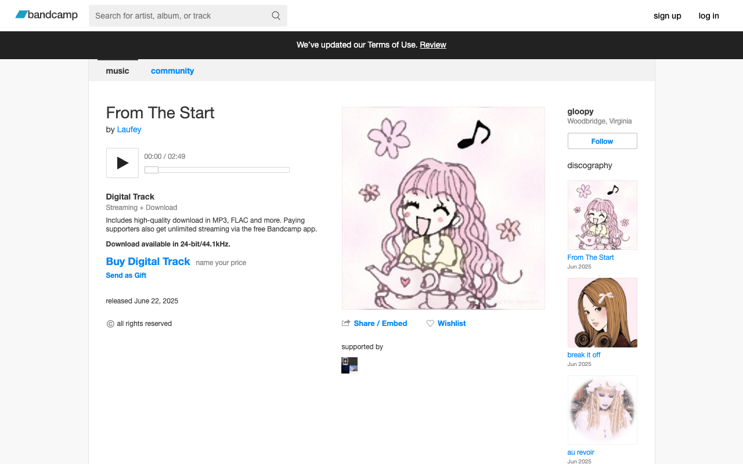Open From The Start discography thumbnail
The width and height of the screenshot is (743, 464).
603,215
